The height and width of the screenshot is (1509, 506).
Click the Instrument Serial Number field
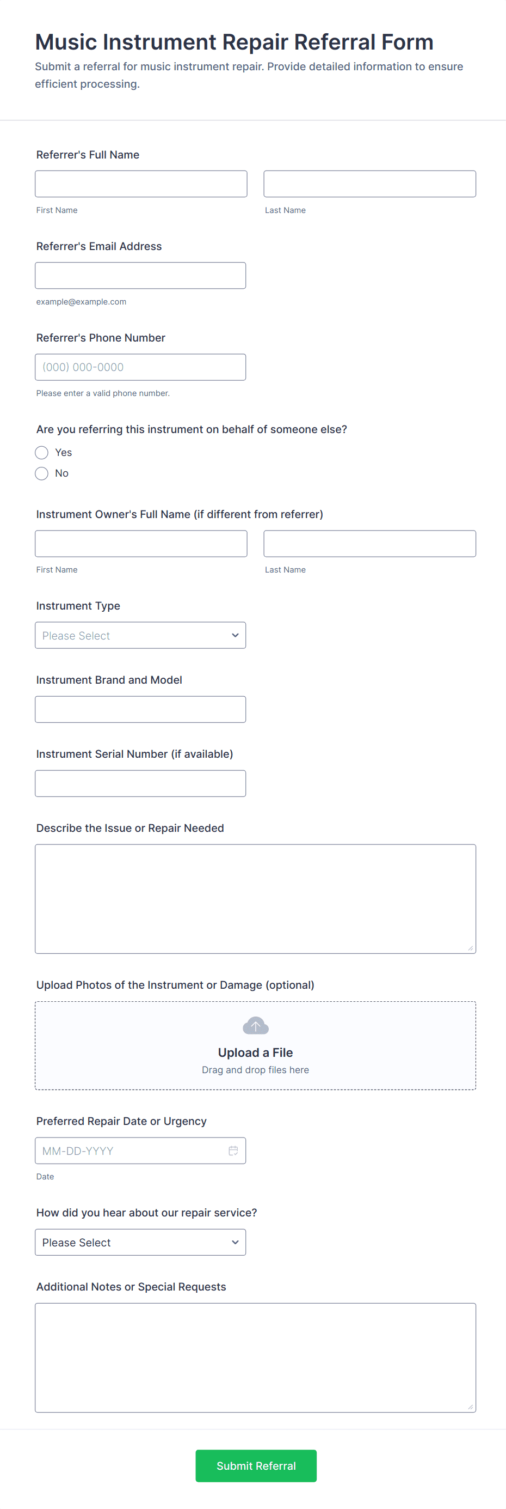tap(140, 783)
